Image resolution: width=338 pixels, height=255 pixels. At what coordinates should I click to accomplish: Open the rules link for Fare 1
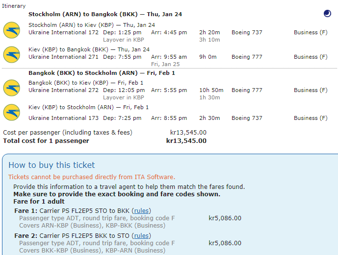point(142,210)
